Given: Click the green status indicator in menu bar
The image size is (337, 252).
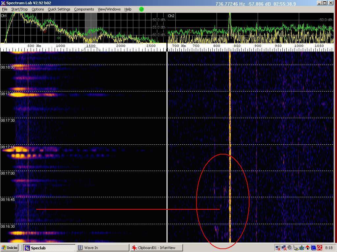Looking at the screenshot, I should click(142, 9).
